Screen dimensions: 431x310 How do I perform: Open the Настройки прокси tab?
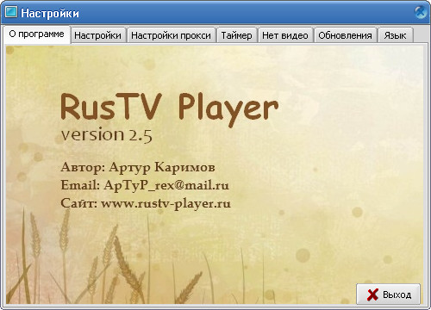coord(171,35)
